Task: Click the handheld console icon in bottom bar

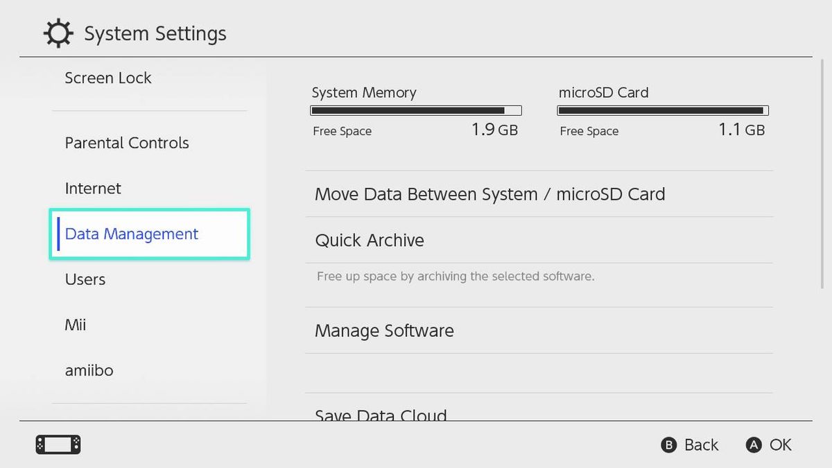Action: tap(58, 444)
